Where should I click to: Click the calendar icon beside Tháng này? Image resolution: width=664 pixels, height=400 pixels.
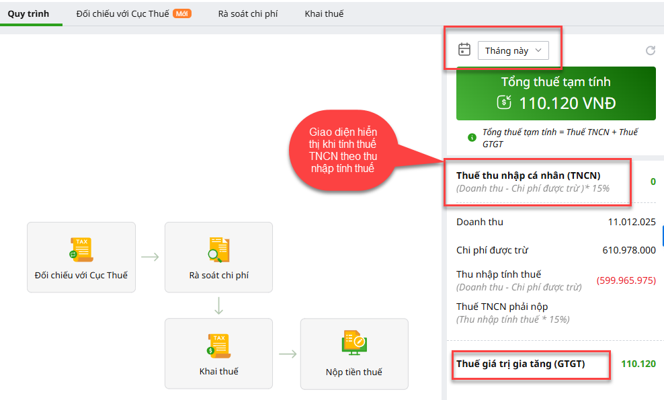(464, 50)
